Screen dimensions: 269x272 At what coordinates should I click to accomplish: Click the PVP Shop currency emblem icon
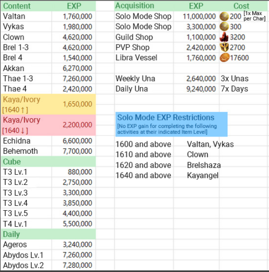tap(224, 47)
